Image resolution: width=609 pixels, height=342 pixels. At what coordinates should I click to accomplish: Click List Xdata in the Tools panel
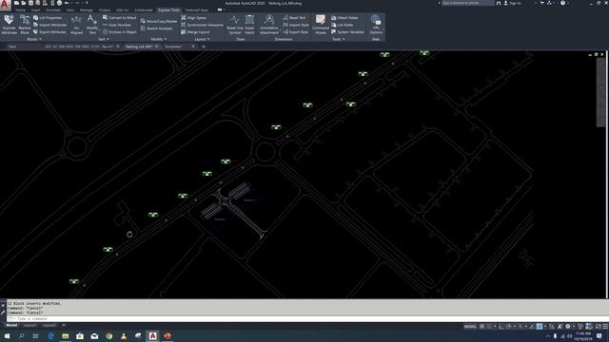click(343, 25)
